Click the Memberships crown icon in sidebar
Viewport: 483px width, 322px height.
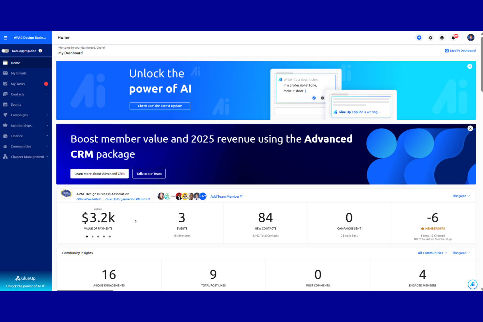[5, 125]
